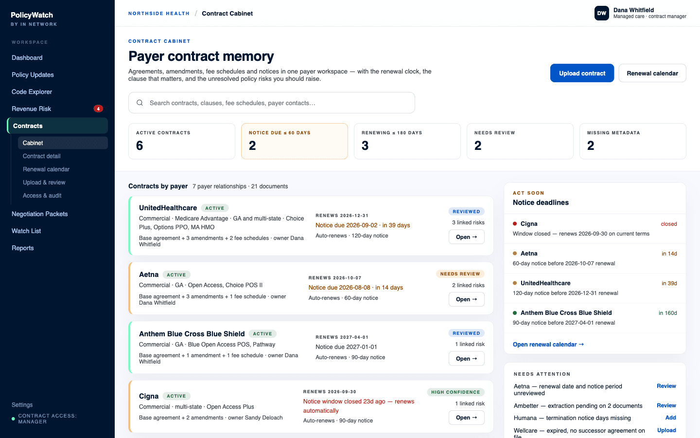Open Renewal calendar sidebar sub-item
The width and height of the screenshot is (700, 438).
point(63,169)
